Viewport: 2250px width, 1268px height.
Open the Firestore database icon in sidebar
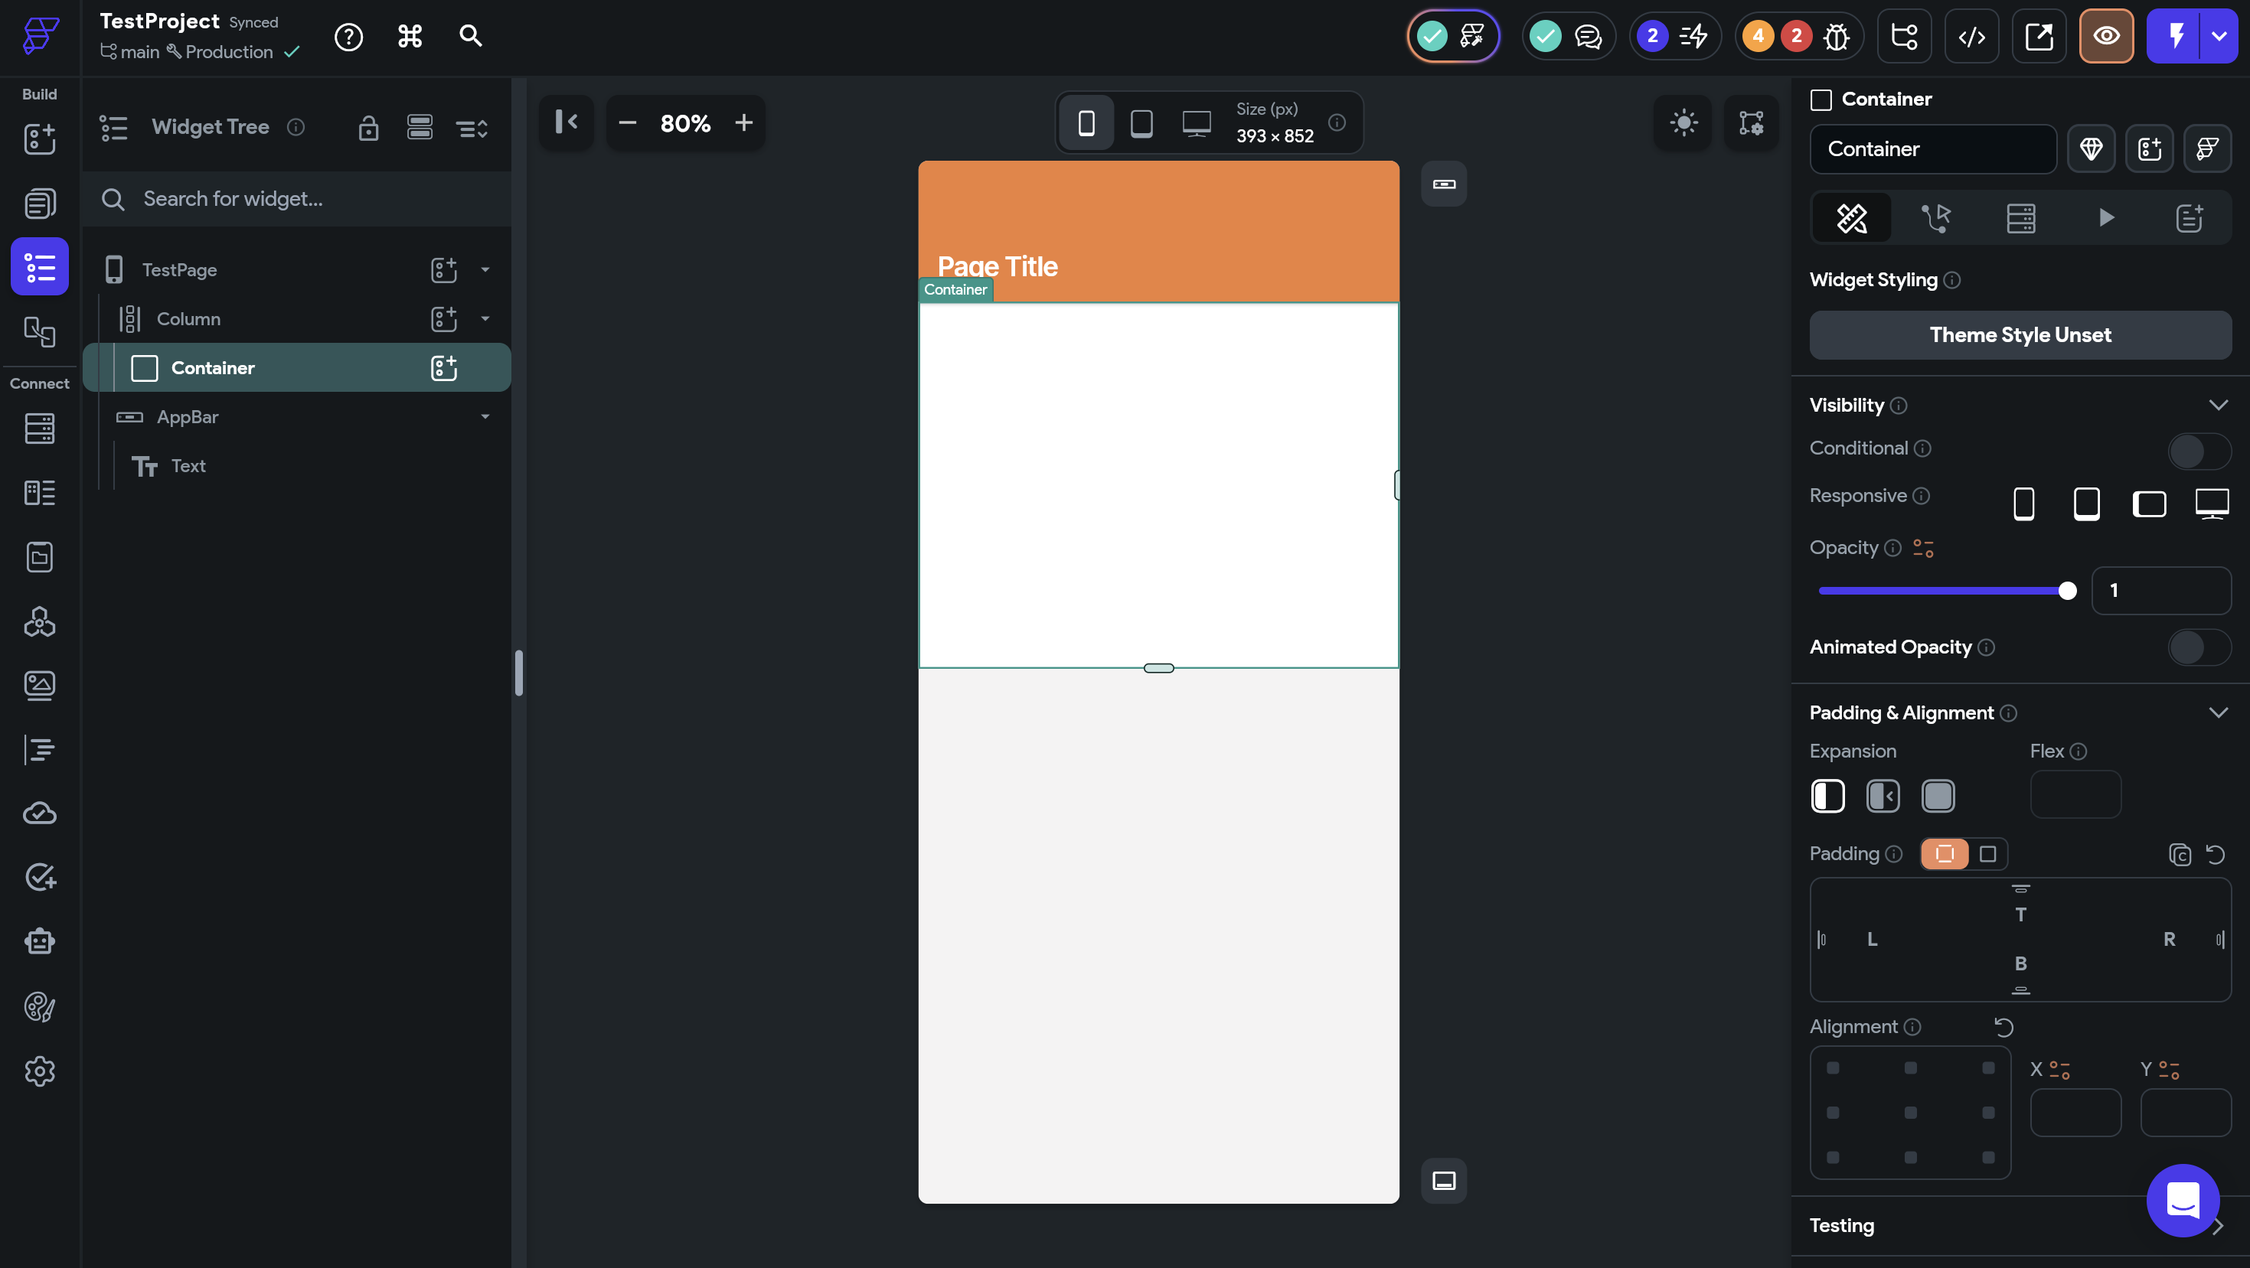(39, 429)
